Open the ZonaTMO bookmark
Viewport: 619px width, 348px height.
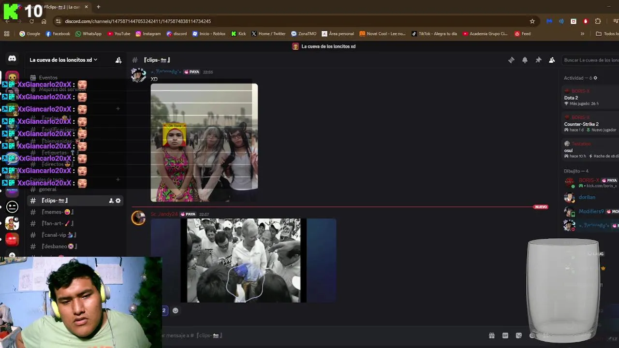click(304, 34)
